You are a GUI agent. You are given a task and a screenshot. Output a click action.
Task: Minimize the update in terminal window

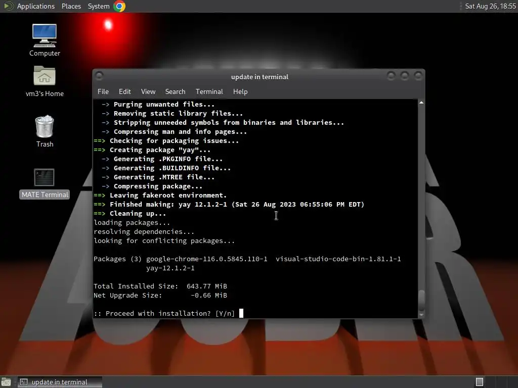(391, 76)
